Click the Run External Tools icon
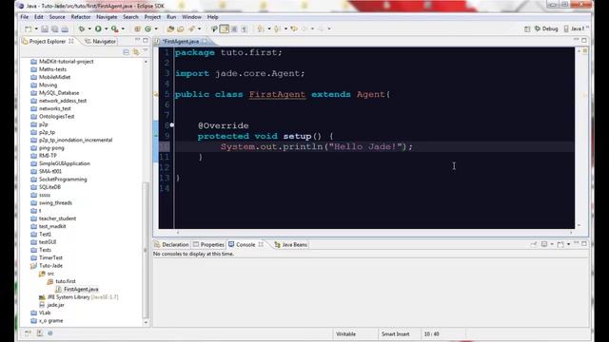 (115, 28)
